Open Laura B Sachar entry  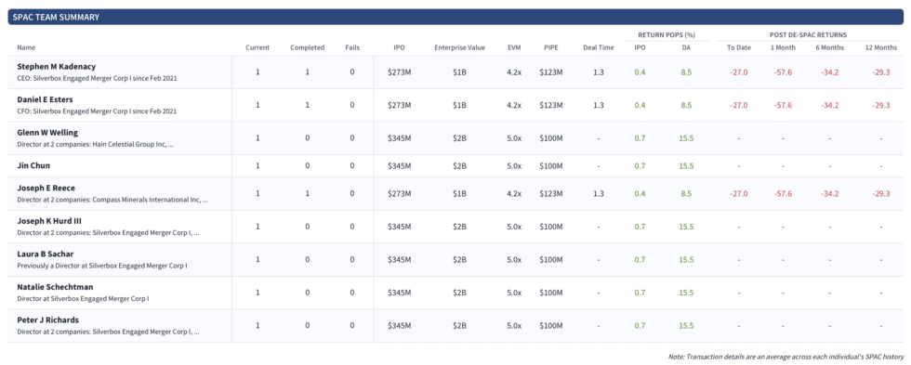coord(46,254)
